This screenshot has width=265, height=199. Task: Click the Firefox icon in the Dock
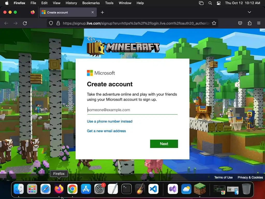tap(59, 189)
